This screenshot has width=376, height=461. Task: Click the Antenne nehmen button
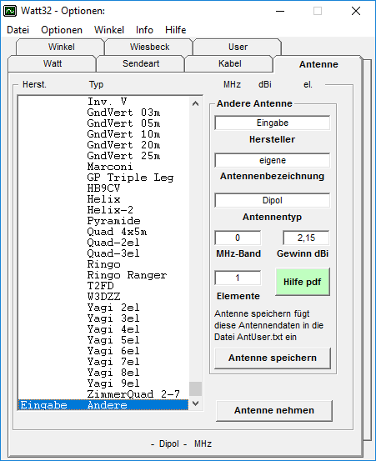(274, 410)
